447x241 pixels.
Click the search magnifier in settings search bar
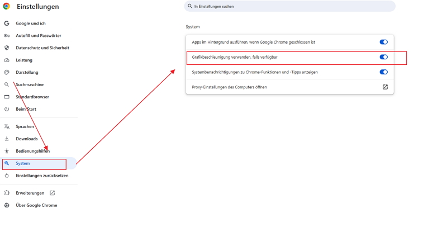pyautogui.click(x=190, y=6)
